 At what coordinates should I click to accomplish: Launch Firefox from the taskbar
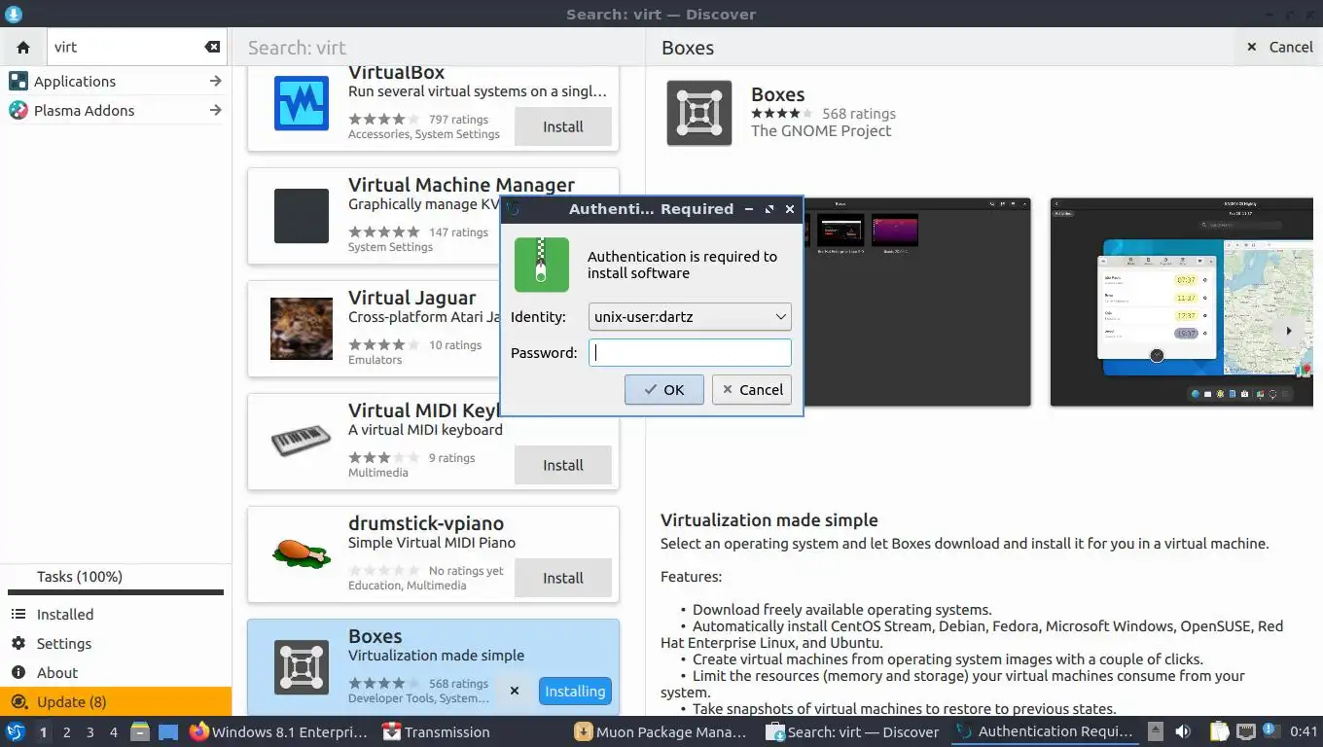point(199,731)
